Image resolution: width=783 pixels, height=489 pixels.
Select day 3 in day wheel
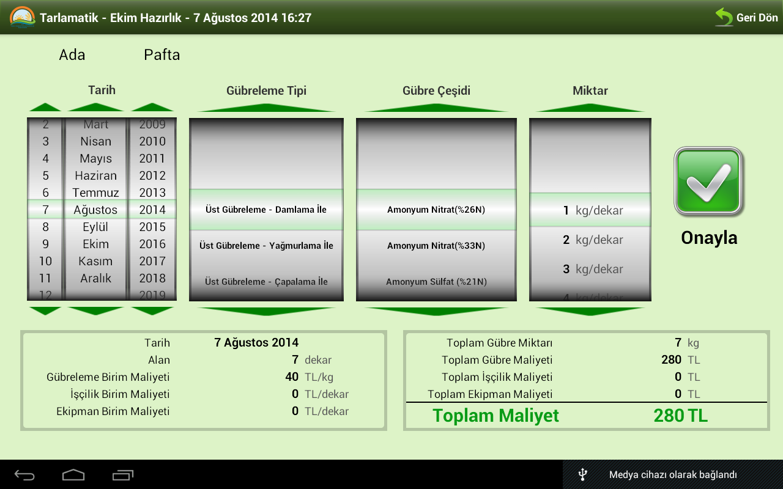coord(45,141)
